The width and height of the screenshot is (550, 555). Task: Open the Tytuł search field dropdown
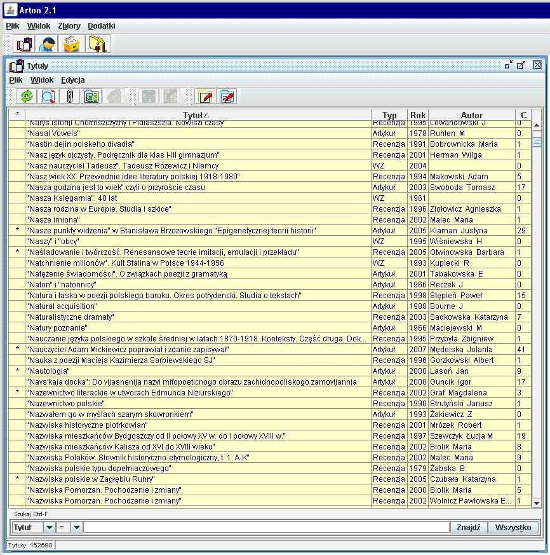coord(50,528)
